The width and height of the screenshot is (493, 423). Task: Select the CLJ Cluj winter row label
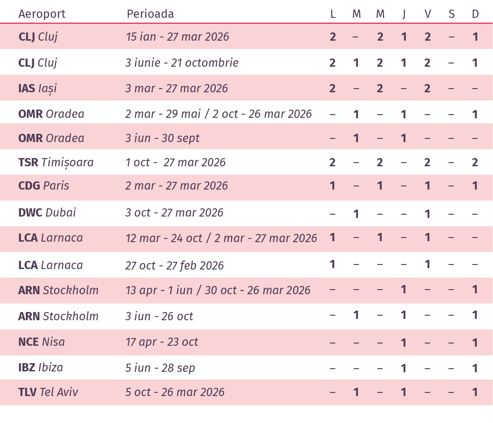[x=38, y=37]
